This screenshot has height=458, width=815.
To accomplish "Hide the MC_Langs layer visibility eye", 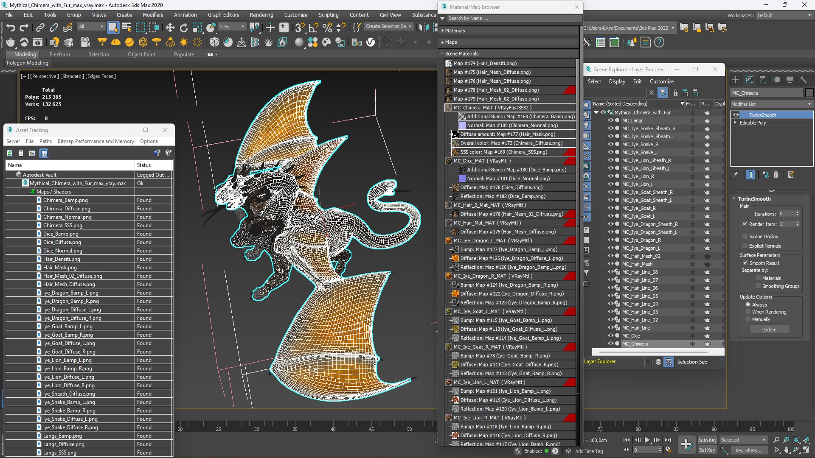I will pyautogui.click(x=610, y=120).
